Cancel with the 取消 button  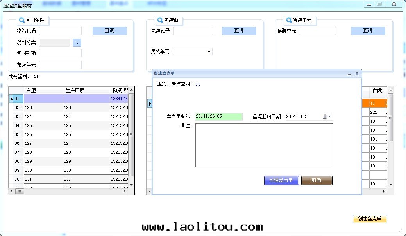[x=317, y=180]
